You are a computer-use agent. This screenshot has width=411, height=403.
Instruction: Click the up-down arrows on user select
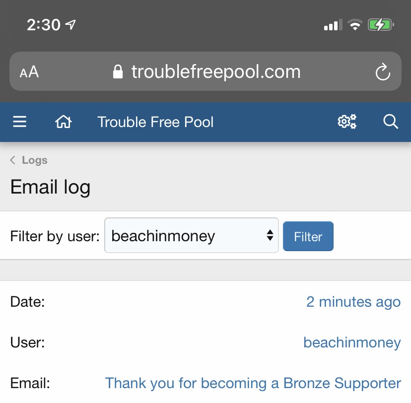(270, 235)
